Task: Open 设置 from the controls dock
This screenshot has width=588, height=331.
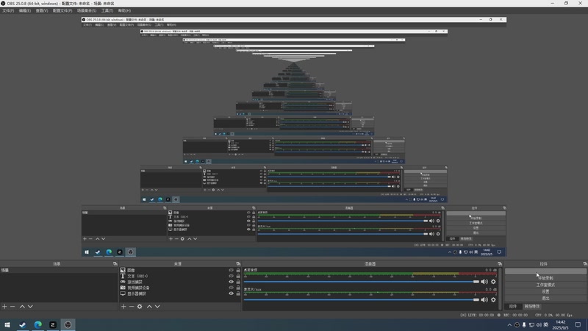Action: (545, 291)
